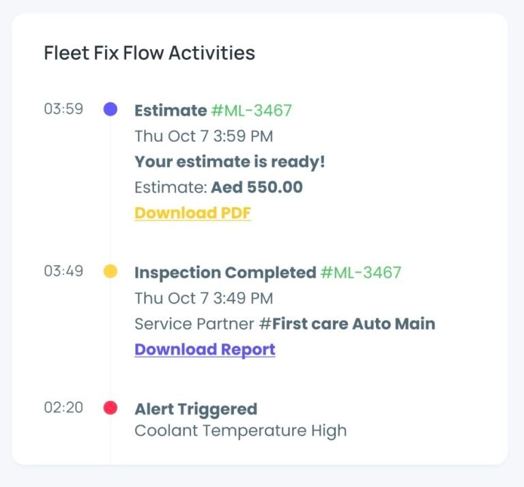Screen dimensions: 524x487
Task: Click the 03:49 timestamp
Action: click(63, 271)
